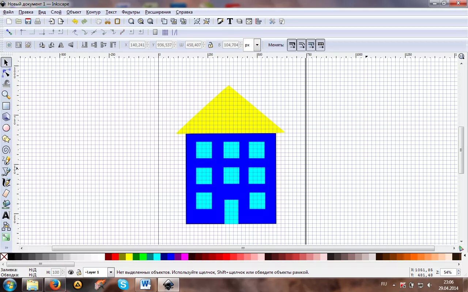Select the Tweak tool
The height and width of the screenshot is (292, 468).
point(6,84)
